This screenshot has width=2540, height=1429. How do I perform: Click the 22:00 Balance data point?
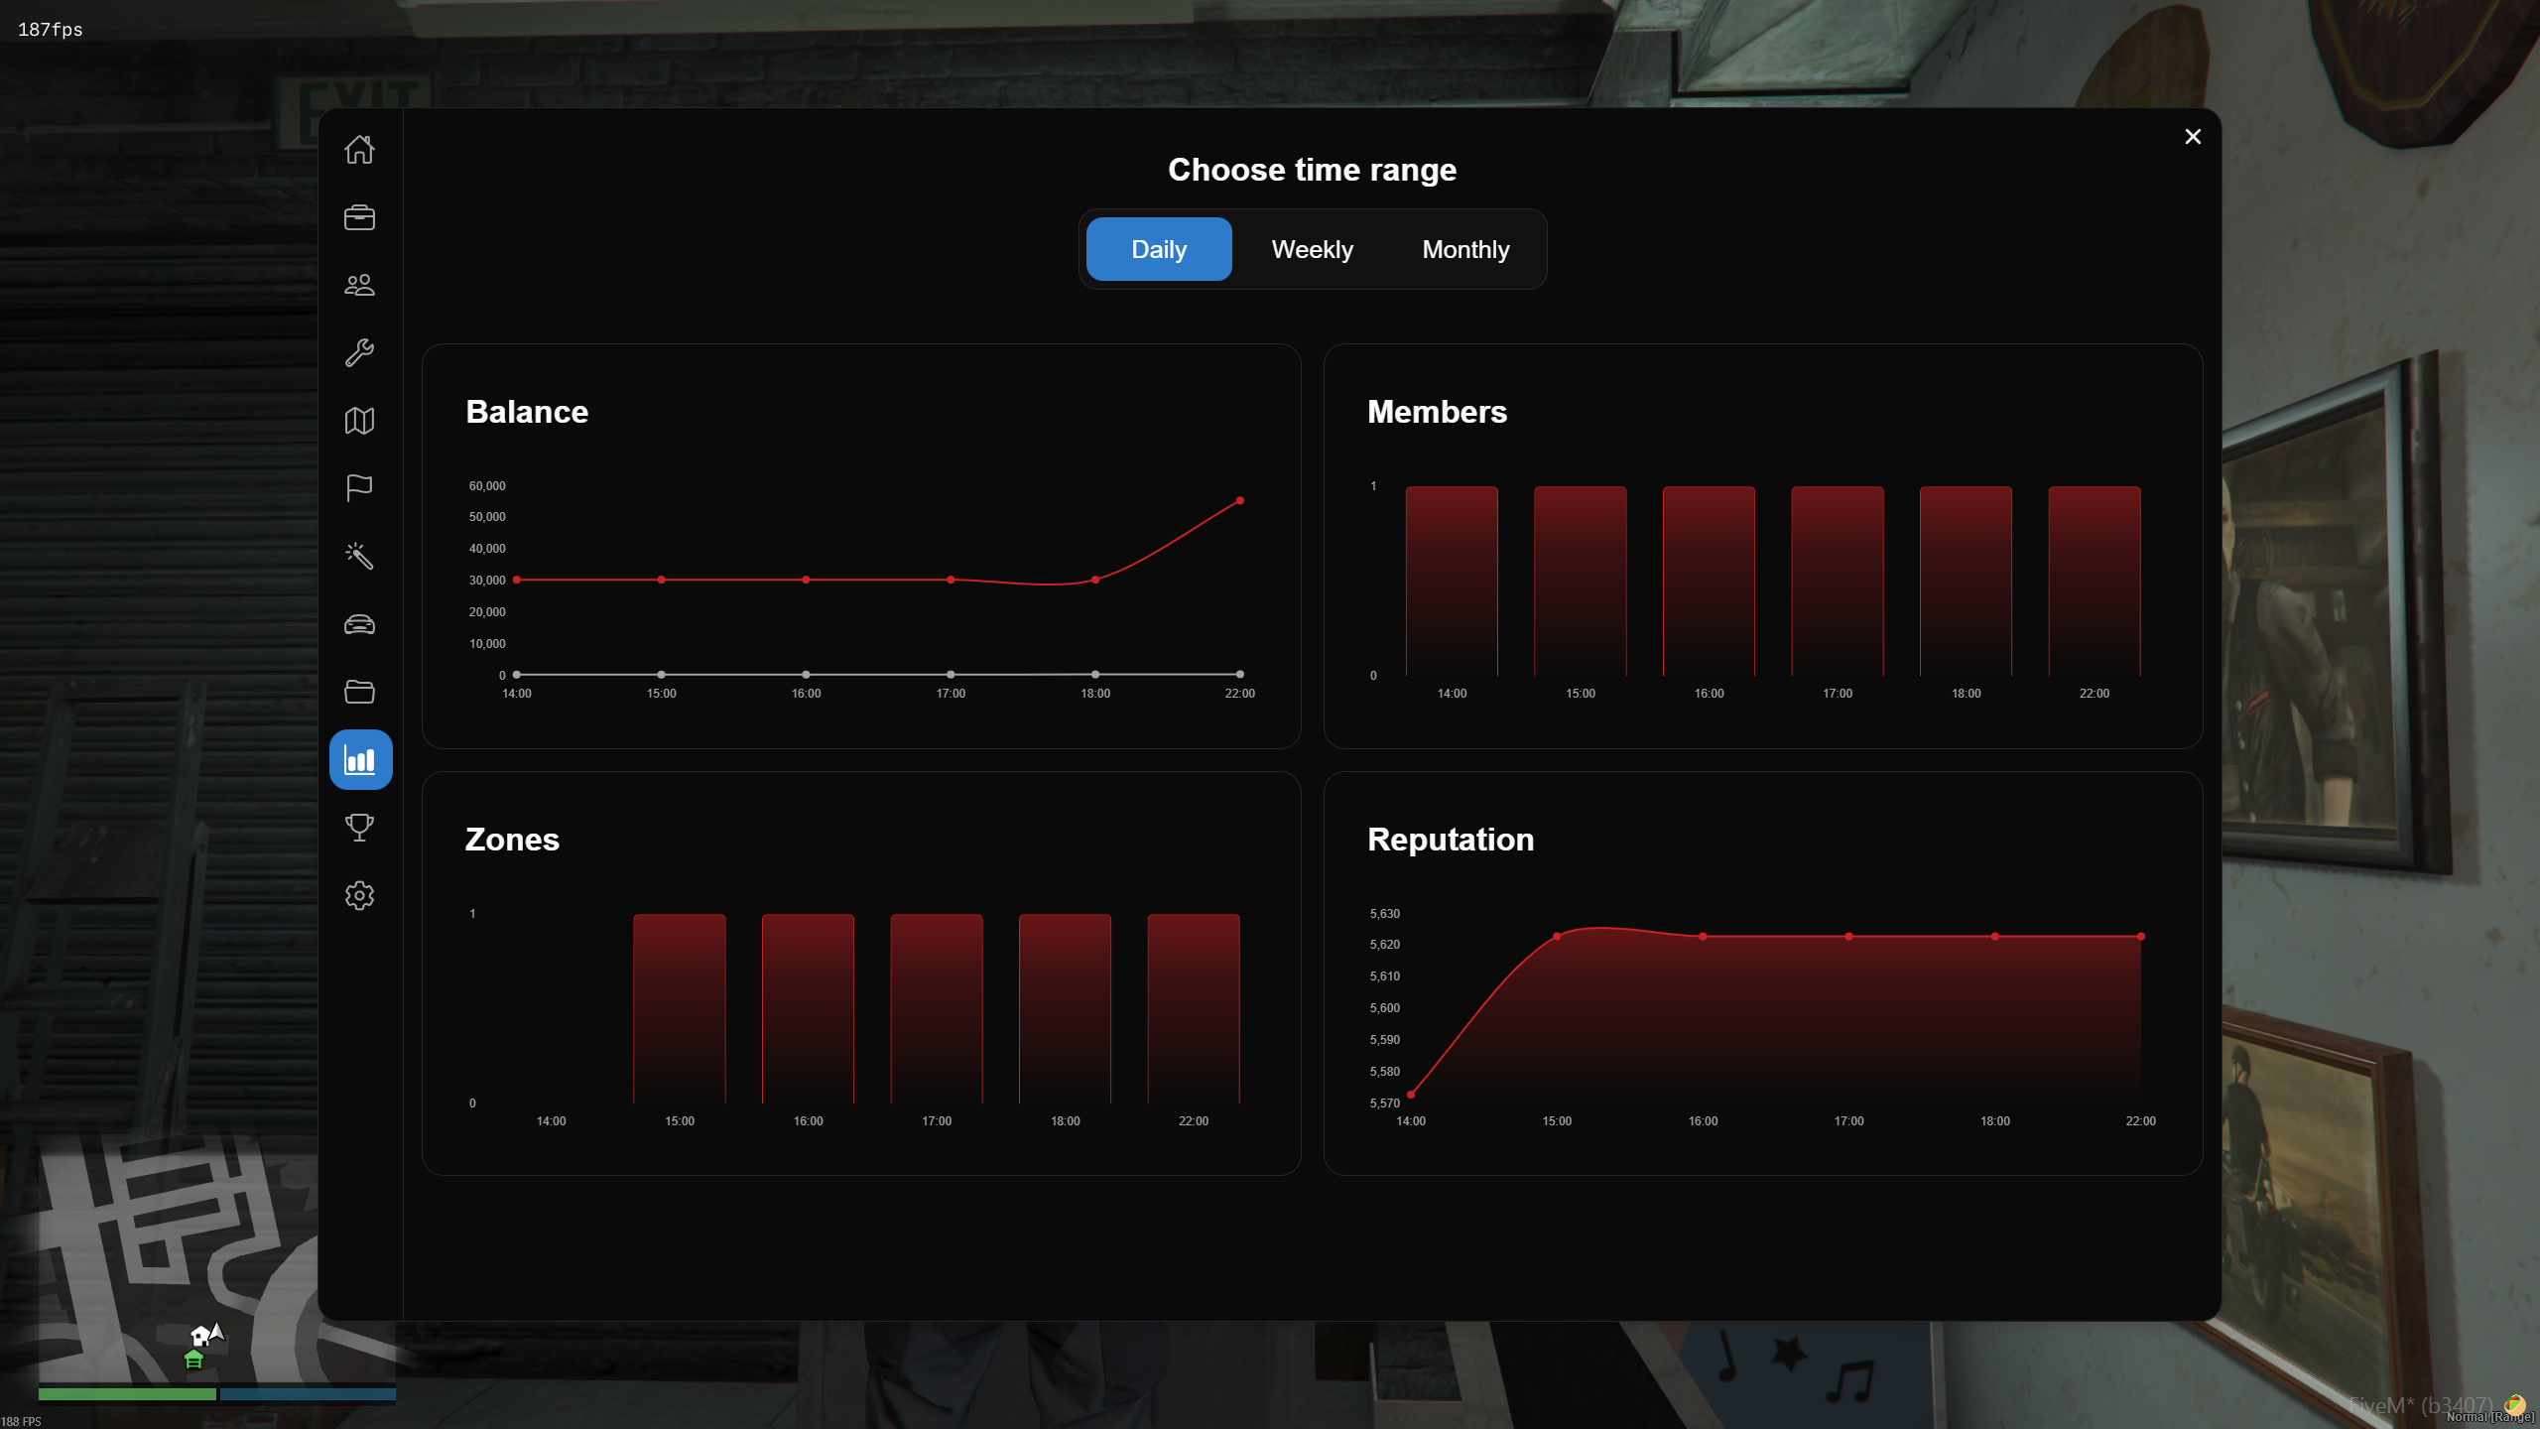1239,501
